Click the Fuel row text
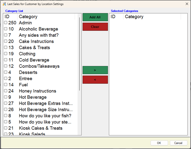 click(x=23, y=85)
